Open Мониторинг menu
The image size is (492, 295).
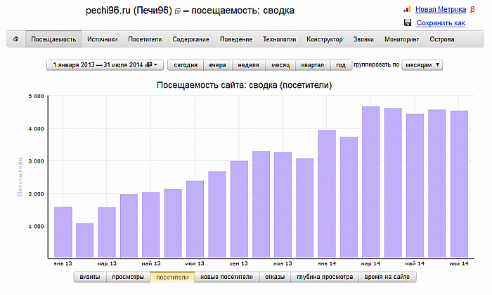tap(401, 39)
